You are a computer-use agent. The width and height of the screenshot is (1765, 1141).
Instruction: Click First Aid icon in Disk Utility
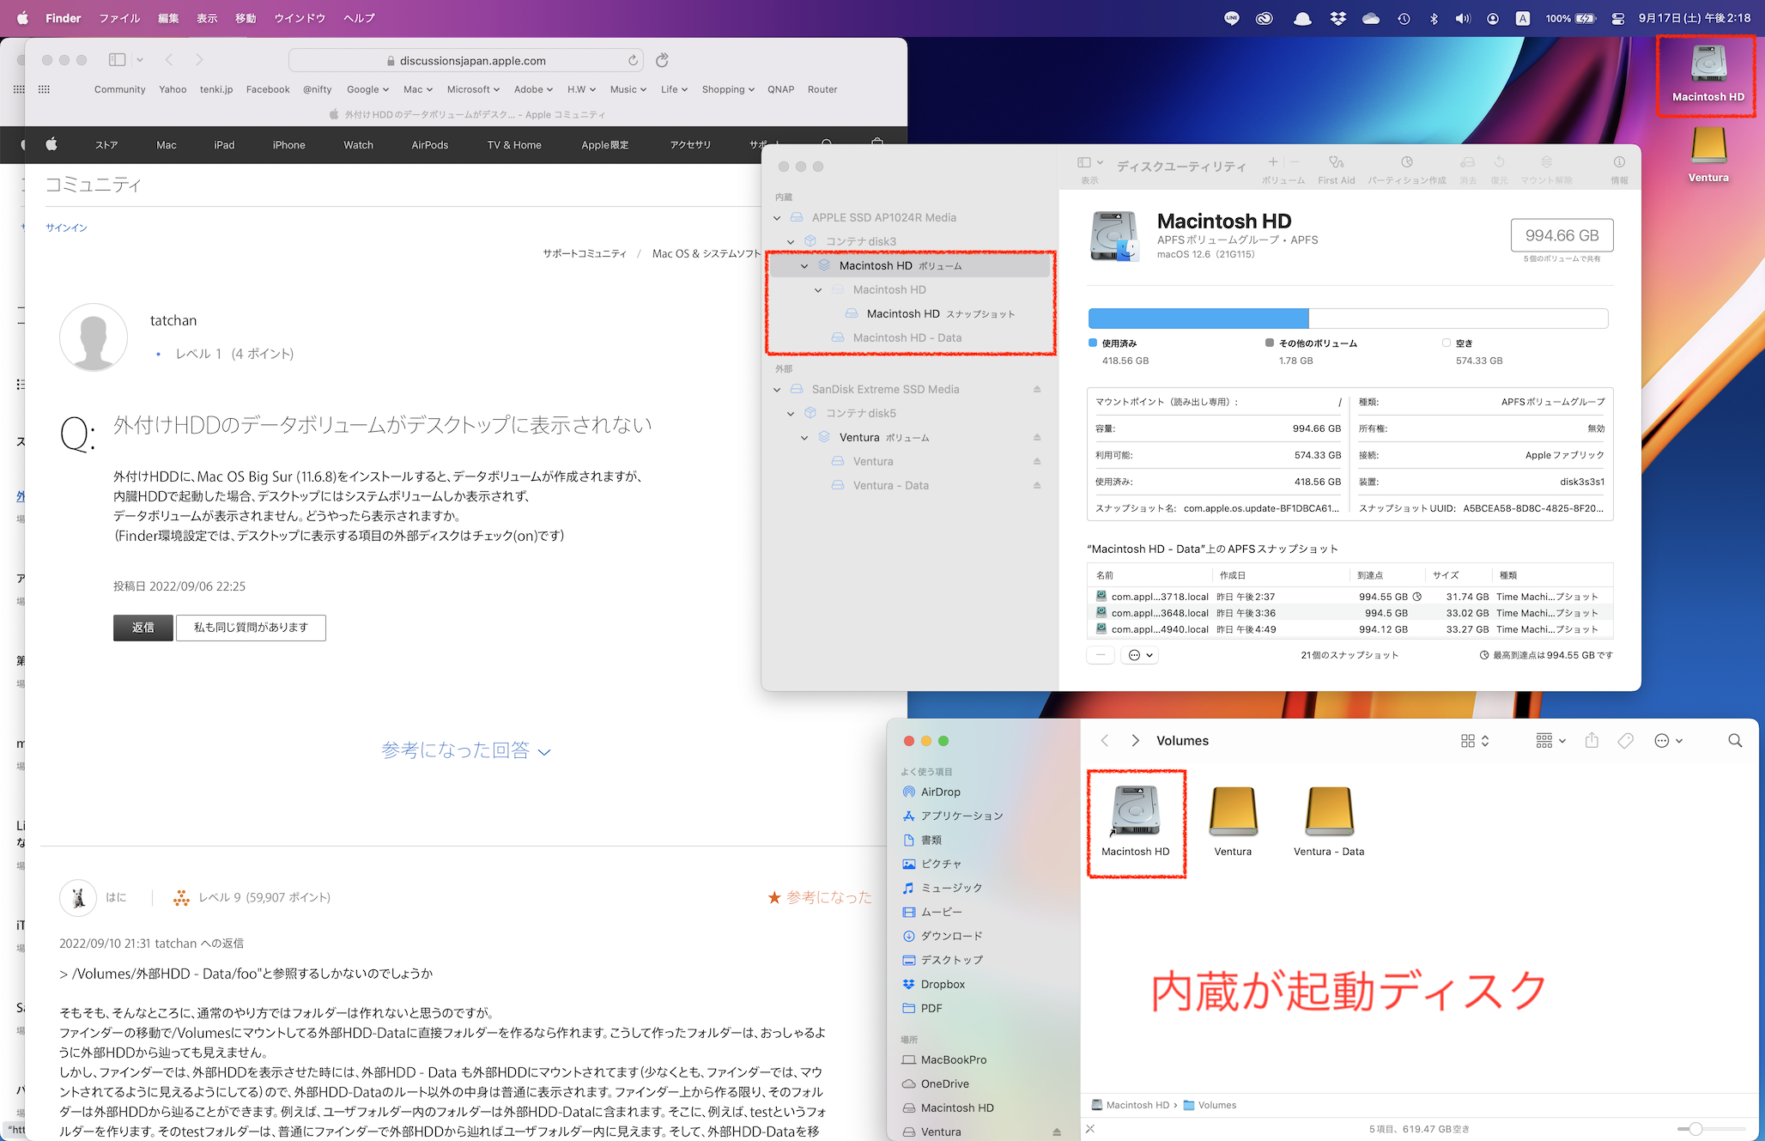point(1336,162)
